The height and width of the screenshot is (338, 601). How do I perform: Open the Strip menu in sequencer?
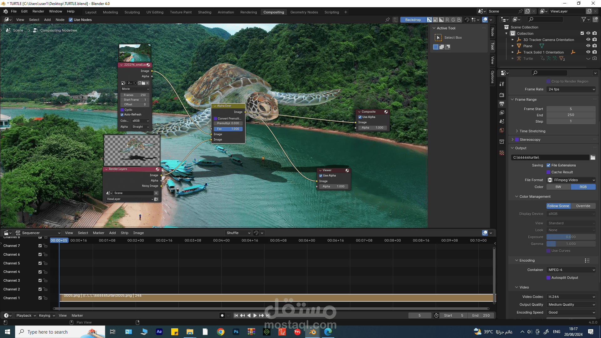coord(125,233)
